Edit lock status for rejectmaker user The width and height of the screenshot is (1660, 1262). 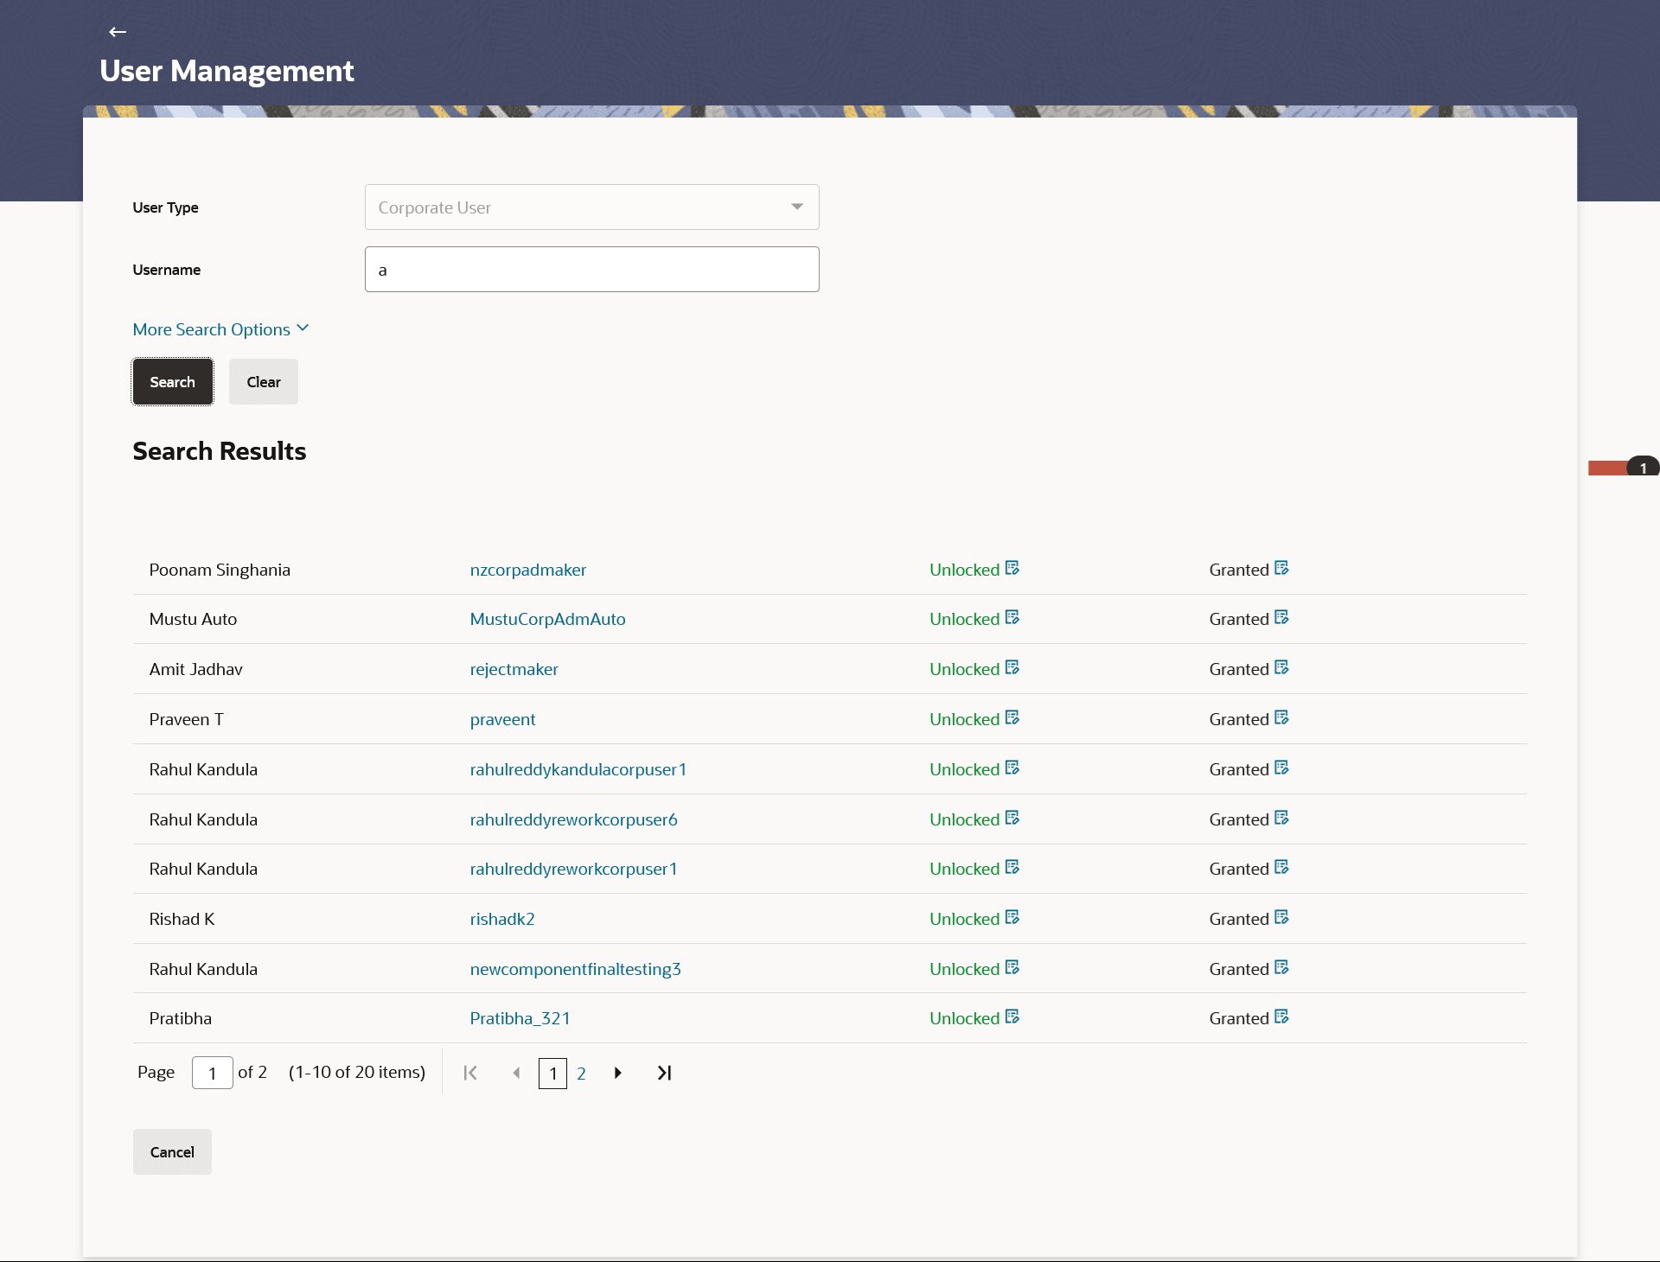click(1012, 667)
